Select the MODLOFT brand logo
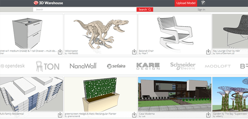Viewport: 248px width, 119px height. tap(218, 66)
